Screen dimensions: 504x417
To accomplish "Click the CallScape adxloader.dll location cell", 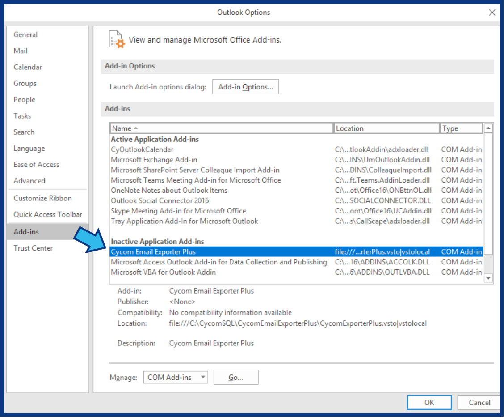I will [x=382, y=221].
